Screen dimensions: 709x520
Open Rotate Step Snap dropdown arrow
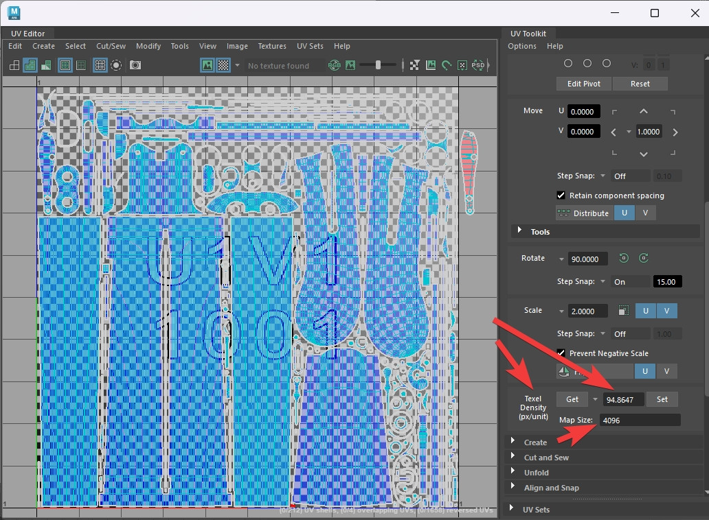pyautogui.click(x=603, y=282)
